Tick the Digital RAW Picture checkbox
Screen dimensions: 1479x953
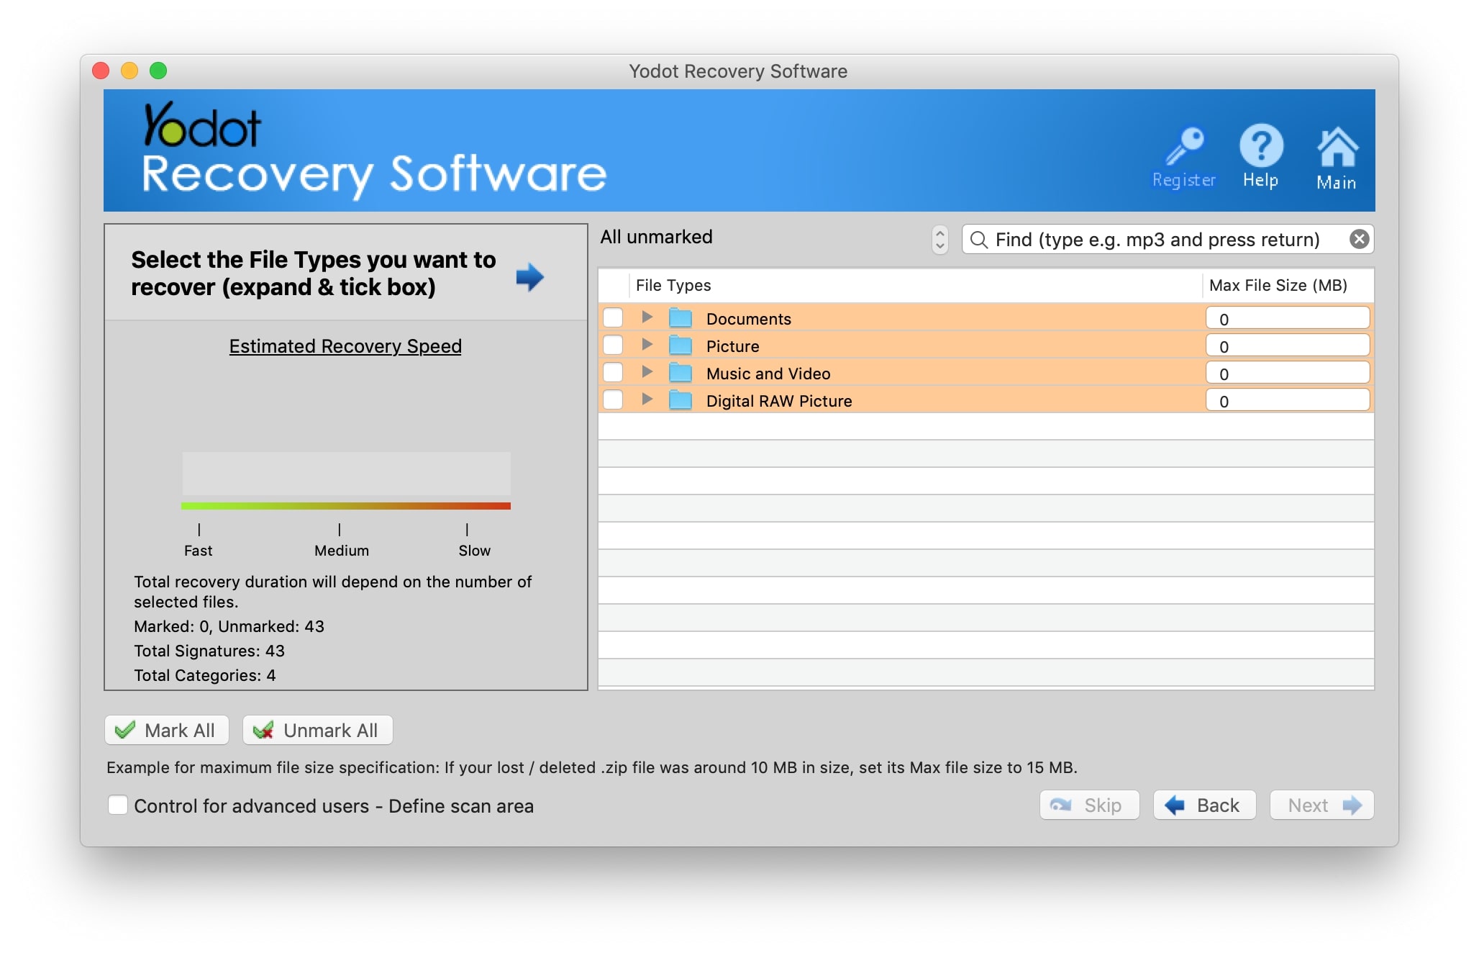click(613, 399)
